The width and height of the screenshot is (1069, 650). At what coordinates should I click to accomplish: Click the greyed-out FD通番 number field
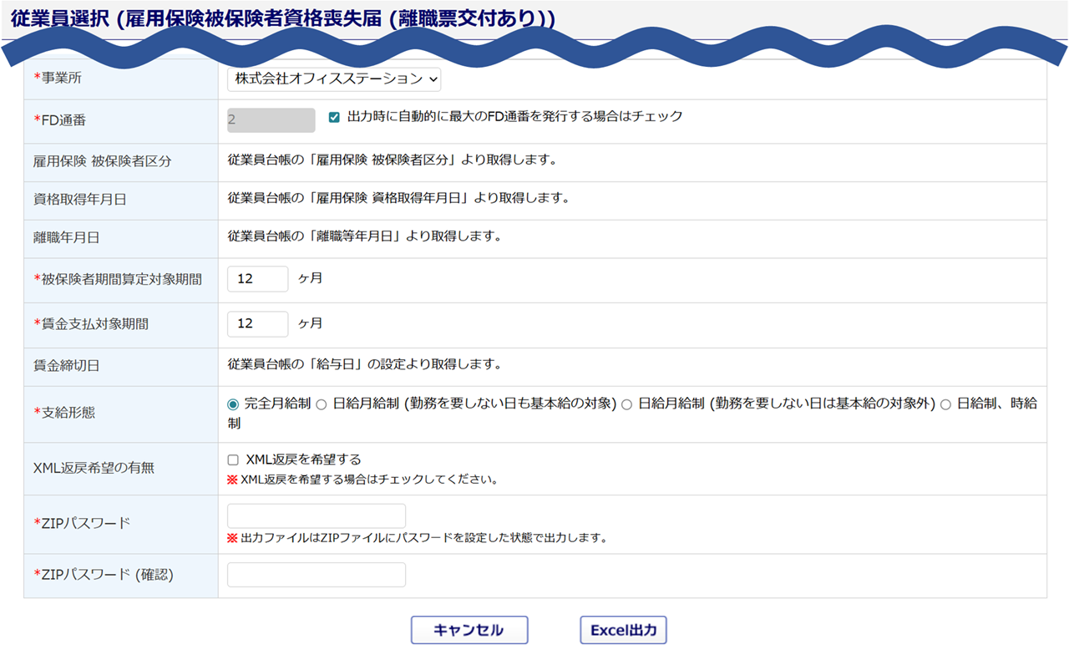point(271,120)
